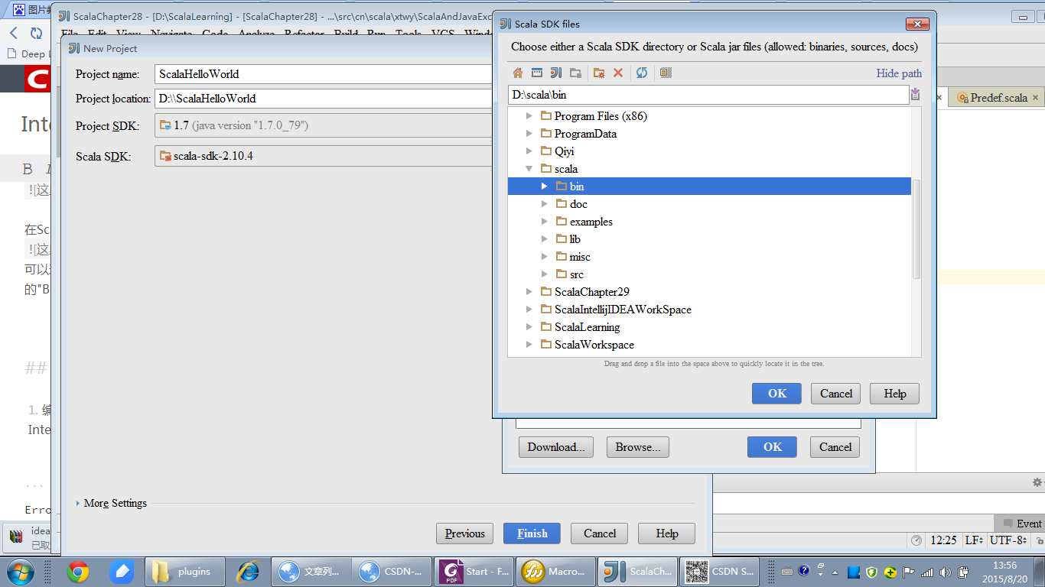Select the misc folder in tree
The height and width of the screenshot is (587, 1045).
580,257
